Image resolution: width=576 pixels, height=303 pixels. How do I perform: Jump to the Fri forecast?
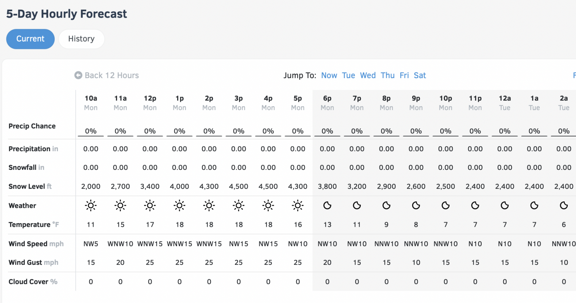point(404,75)
